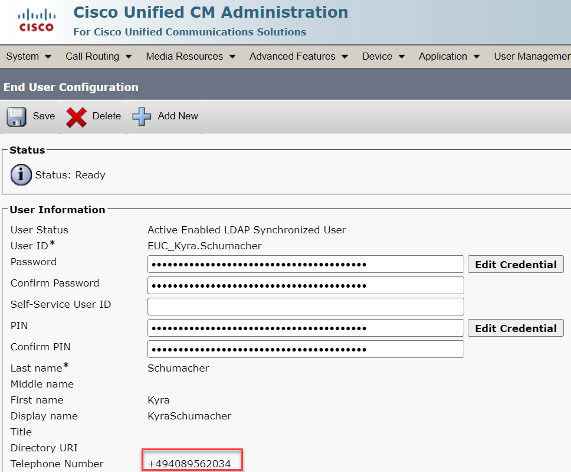This screenshot has height=472, width=571.
Task: Click Edit Credential button beside PIN
Action: (516, 328)
